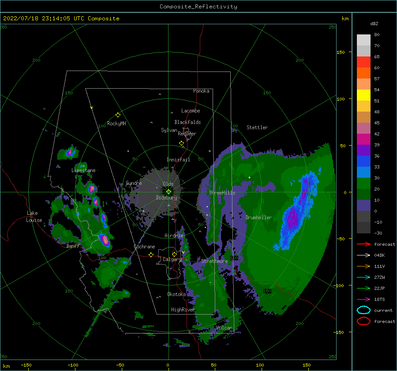The width and height of the screenshot is (397, 371).
Task: Click the red forecast ellipse icon
Action: coord(363,321)
